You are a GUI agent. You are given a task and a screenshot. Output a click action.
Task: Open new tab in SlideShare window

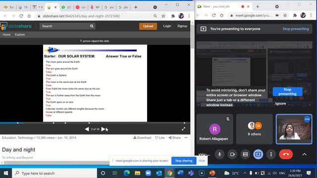pyautogui.click(x=136, y=7)
